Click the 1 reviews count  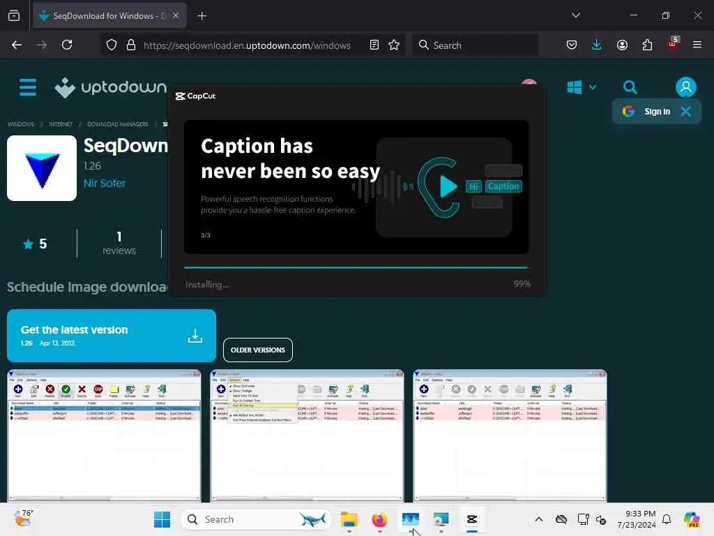[x=119, y=244]
